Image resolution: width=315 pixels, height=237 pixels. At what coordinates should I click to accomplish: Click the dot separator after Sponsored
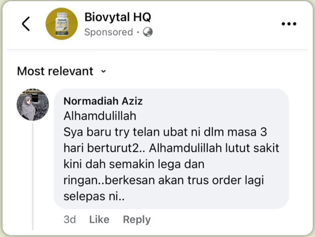pos(138,32)
